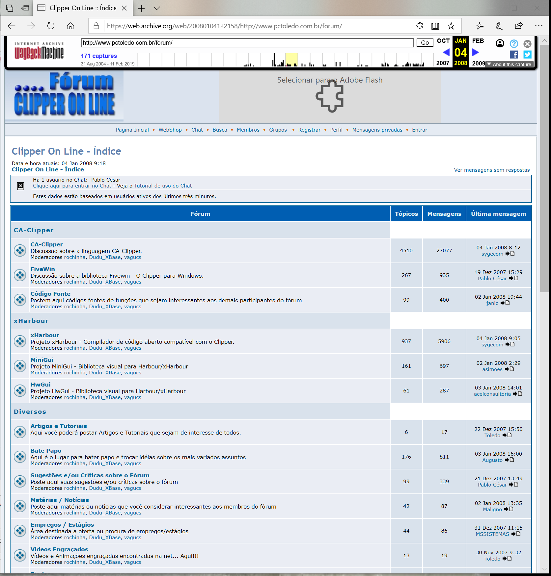The width and height of the screenshot is (551, 576).
Task: Open a new browser tab
Action: [x=141, y=8]
